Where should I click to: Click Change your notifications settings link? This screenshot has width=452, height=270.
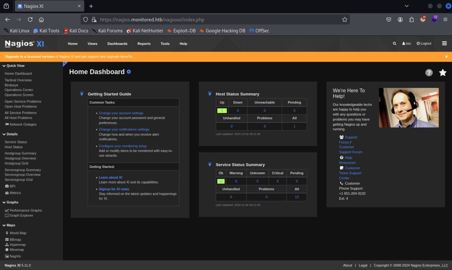pos(124,129)
